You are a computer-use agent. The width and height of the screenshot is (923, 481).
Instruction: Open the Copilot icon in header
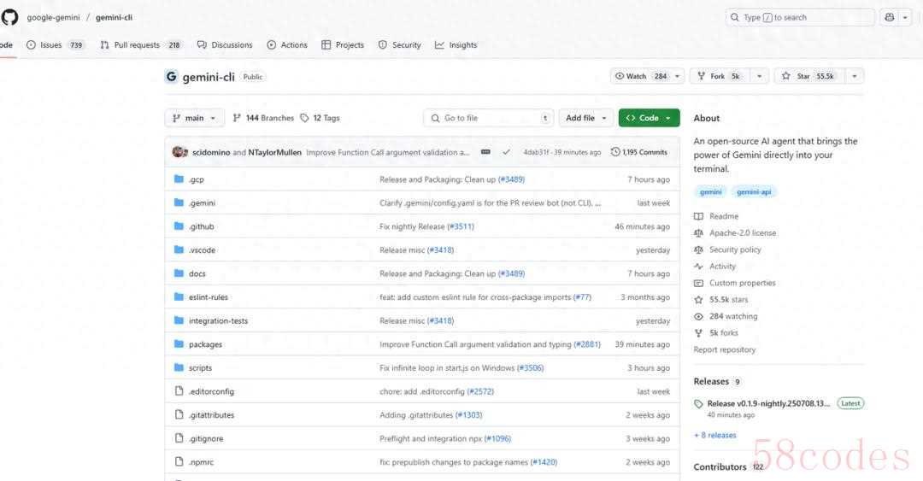click(890, 17)
